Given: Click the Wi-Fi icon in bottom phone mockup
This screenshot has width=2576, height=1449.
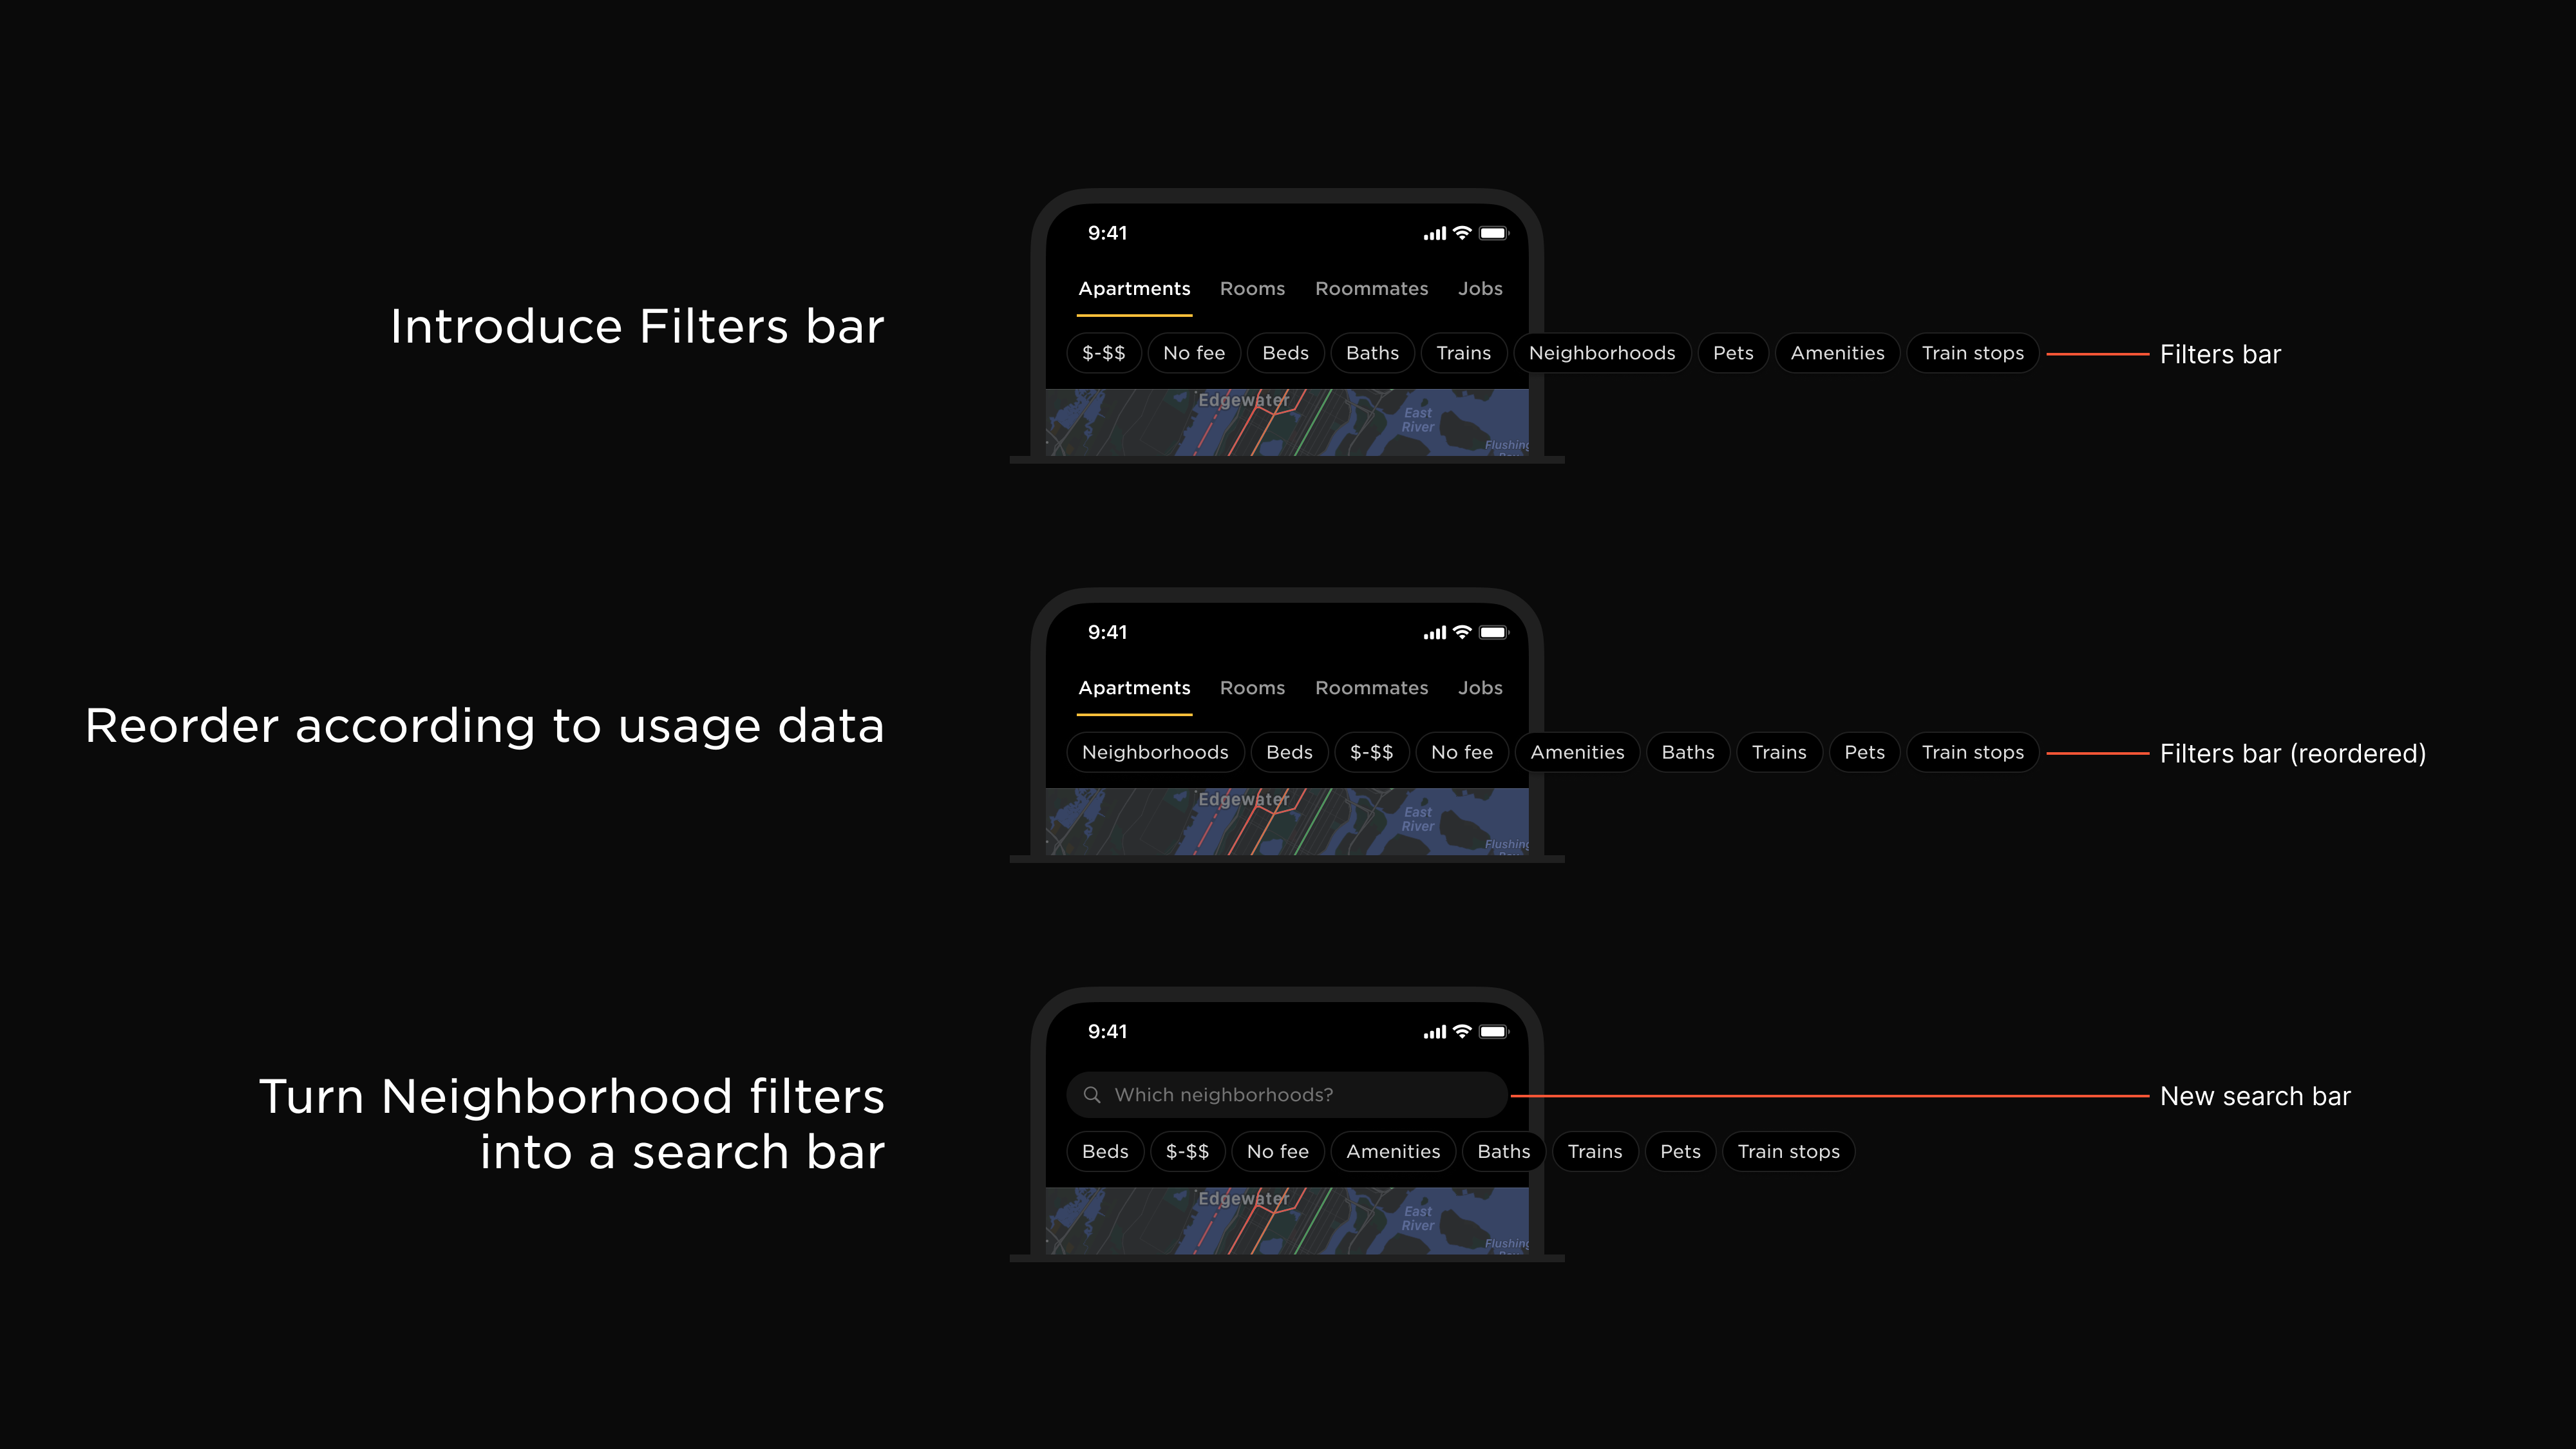Looking at the screenshot, I should pyautogui.click(x=1462, y=1031).
